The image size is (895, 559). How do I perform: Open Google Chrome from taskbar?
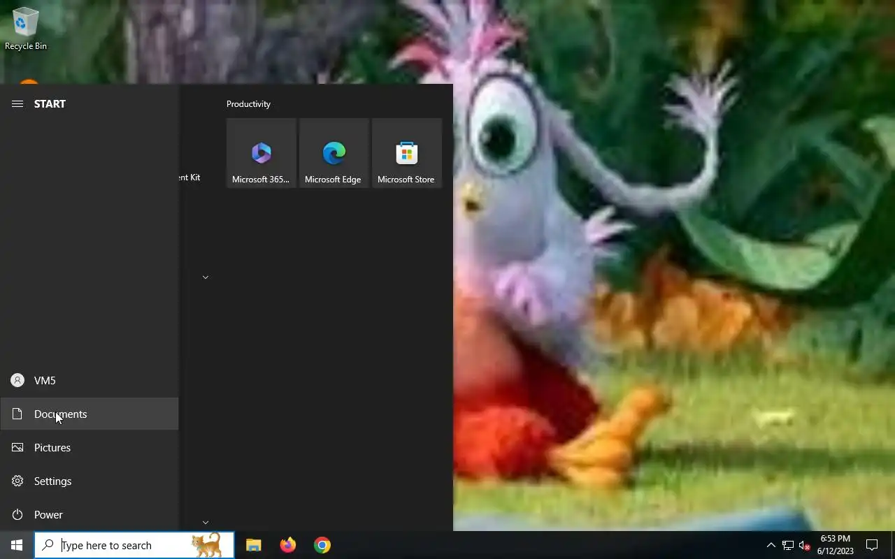pyautogui.click(x=322, y=545)
